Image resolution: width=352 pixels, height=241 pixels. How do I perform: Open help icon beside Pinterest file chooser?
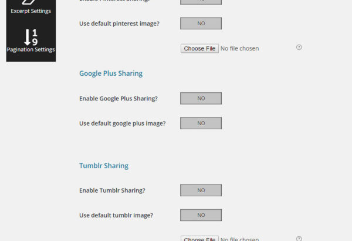299,47
